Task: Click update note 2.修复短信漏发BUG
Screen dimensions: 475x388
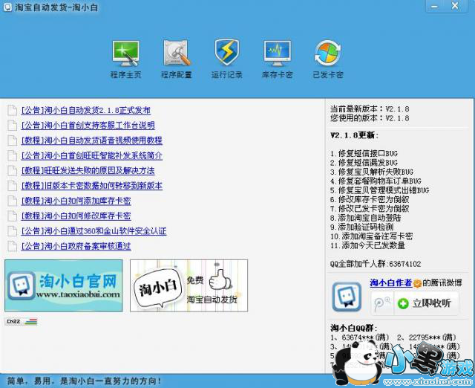Action: coord(364,163)
